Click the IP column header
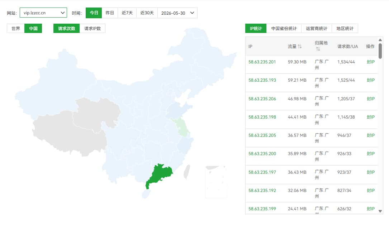 tap(250, 46)
